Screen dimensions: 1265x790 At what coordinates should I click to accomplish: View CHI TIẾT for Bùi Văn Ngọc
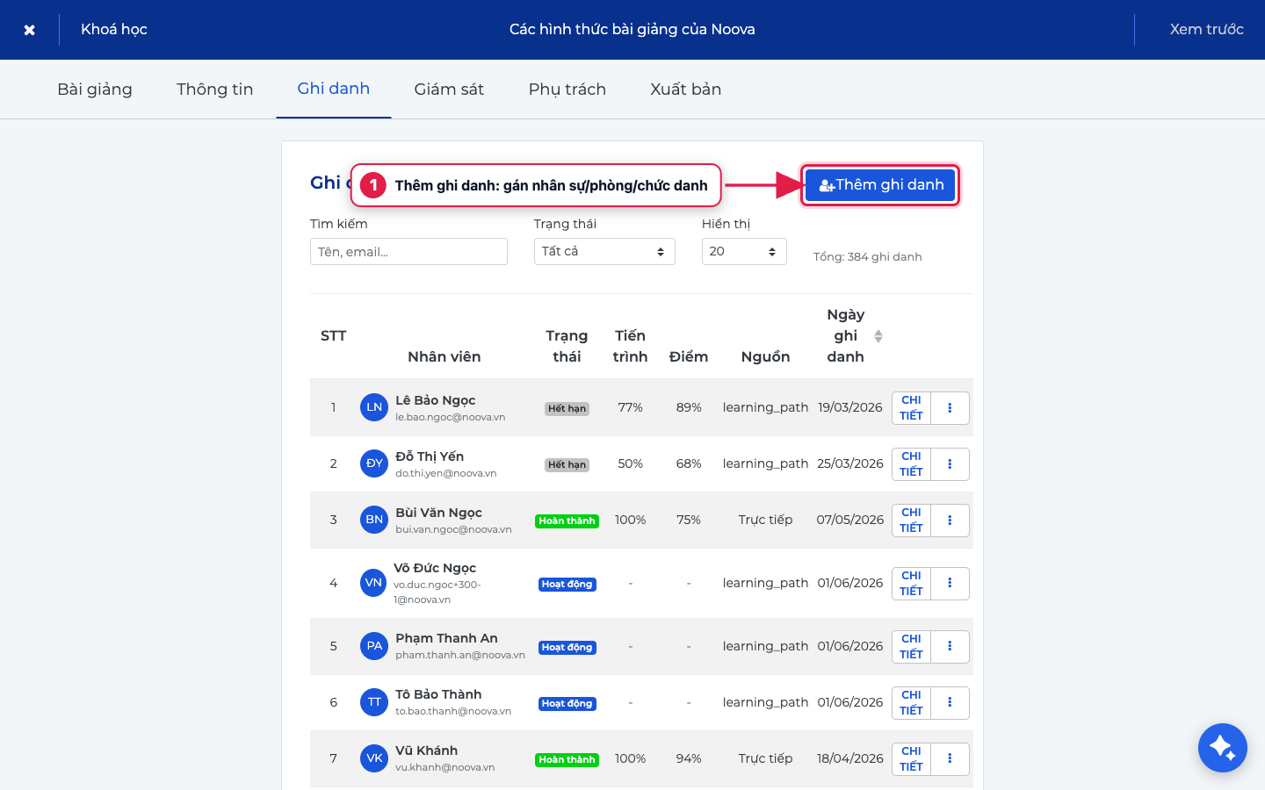911,521
